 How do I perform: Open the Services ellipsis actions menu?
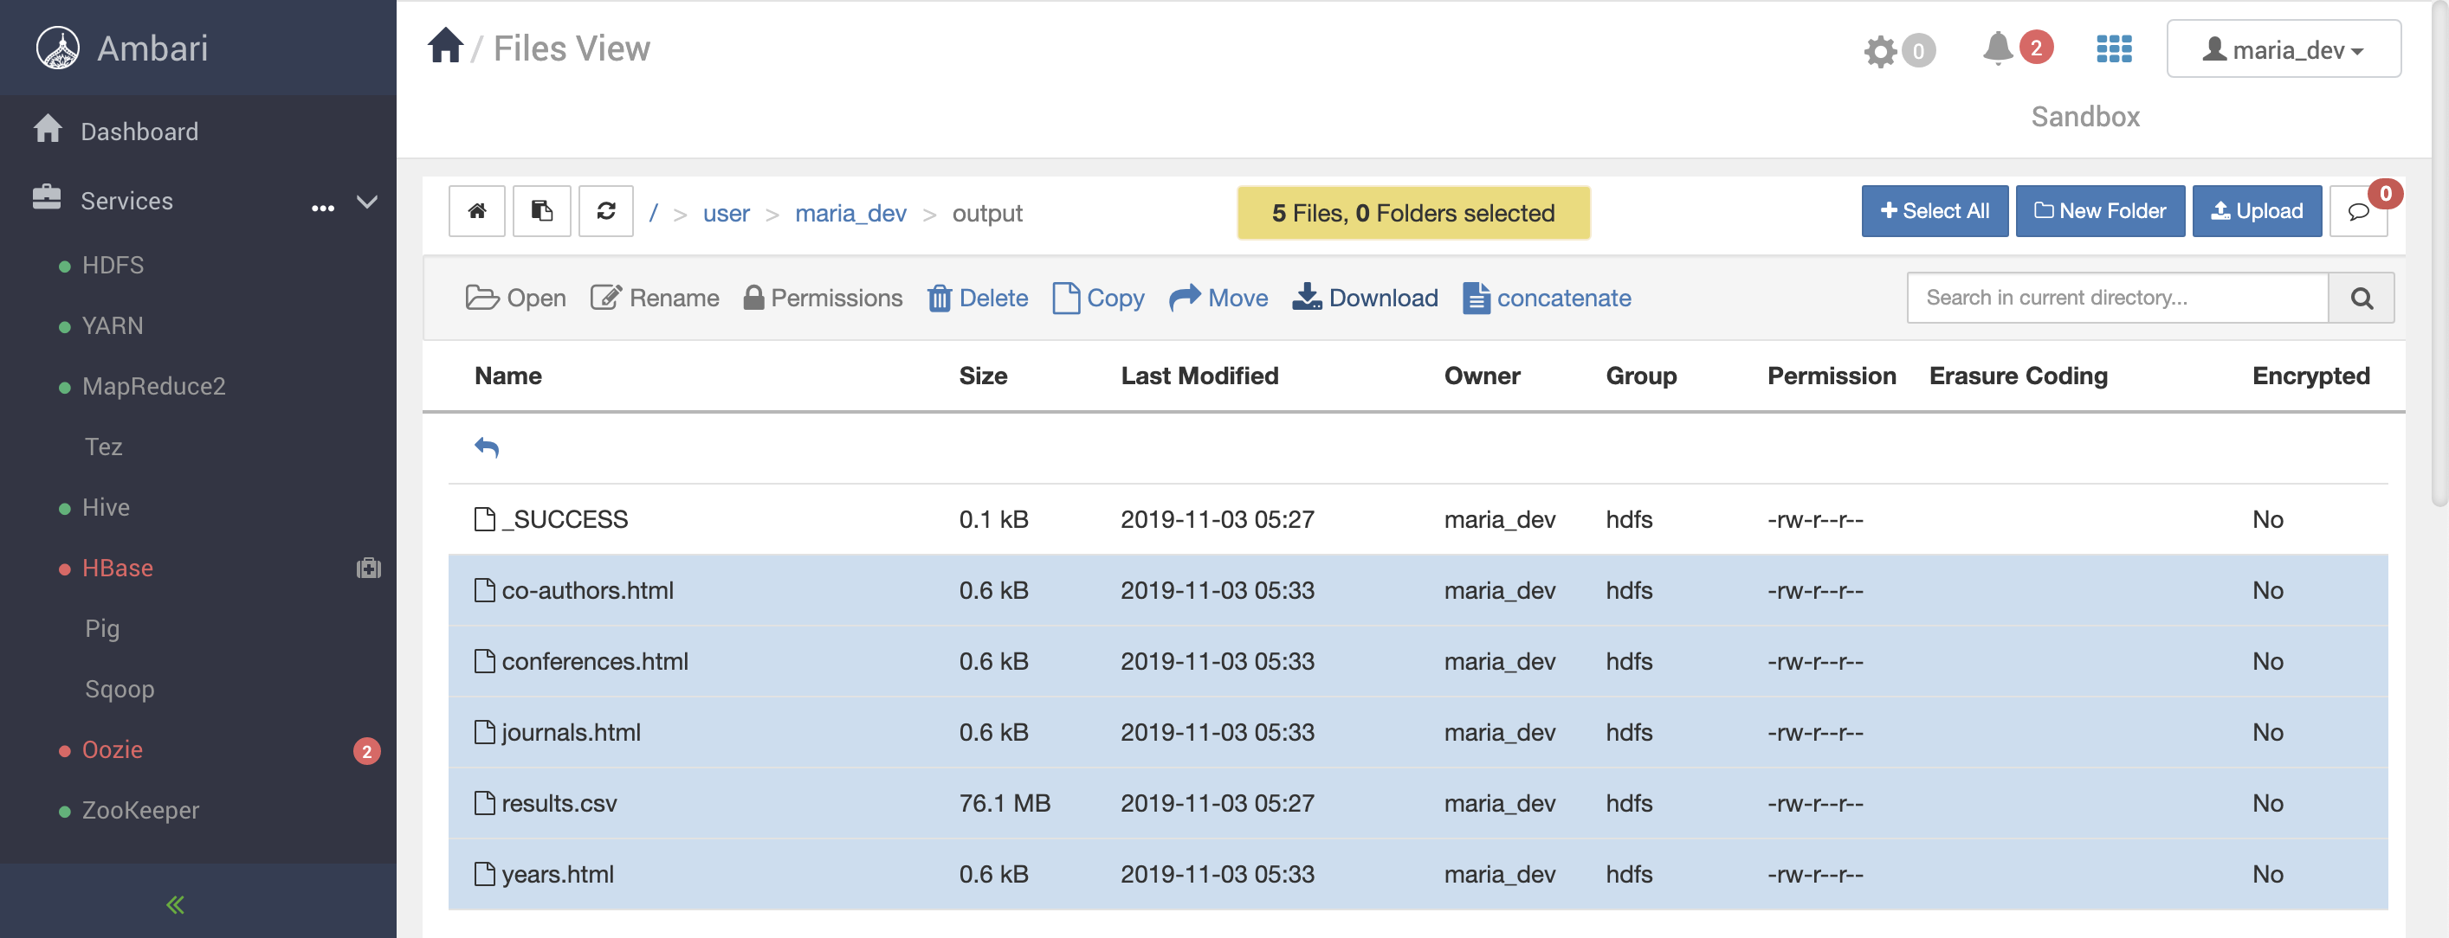[322, 207]
